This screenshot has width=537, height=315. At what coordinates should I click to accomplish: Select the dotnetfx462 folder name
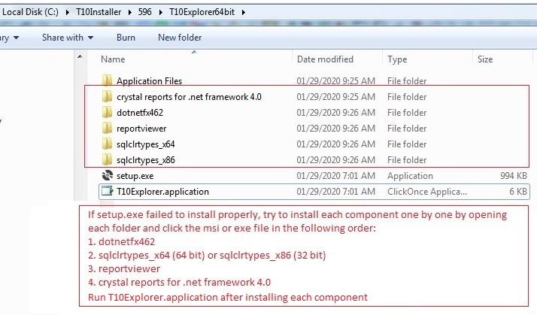tap(140, 113)
